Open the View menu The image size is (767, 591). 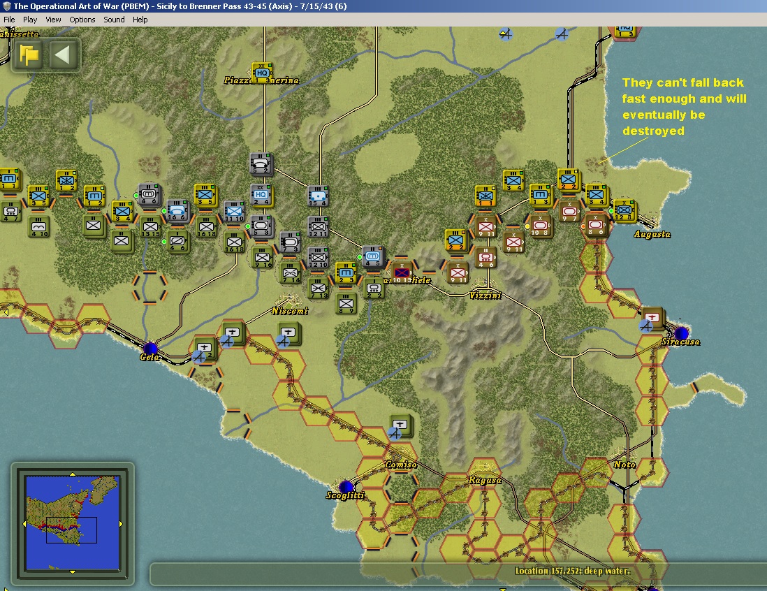coord(53,20)
